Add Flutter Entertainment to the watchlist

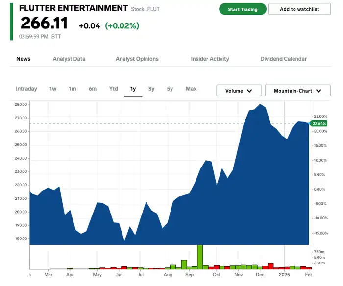(x=299, y=9)
